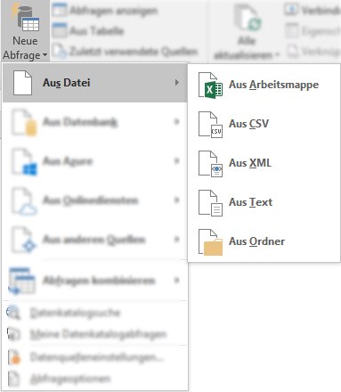The height and width of the screenshot is (392, 341).
Task: Click the data source settings icon
Action: point(13,357)
